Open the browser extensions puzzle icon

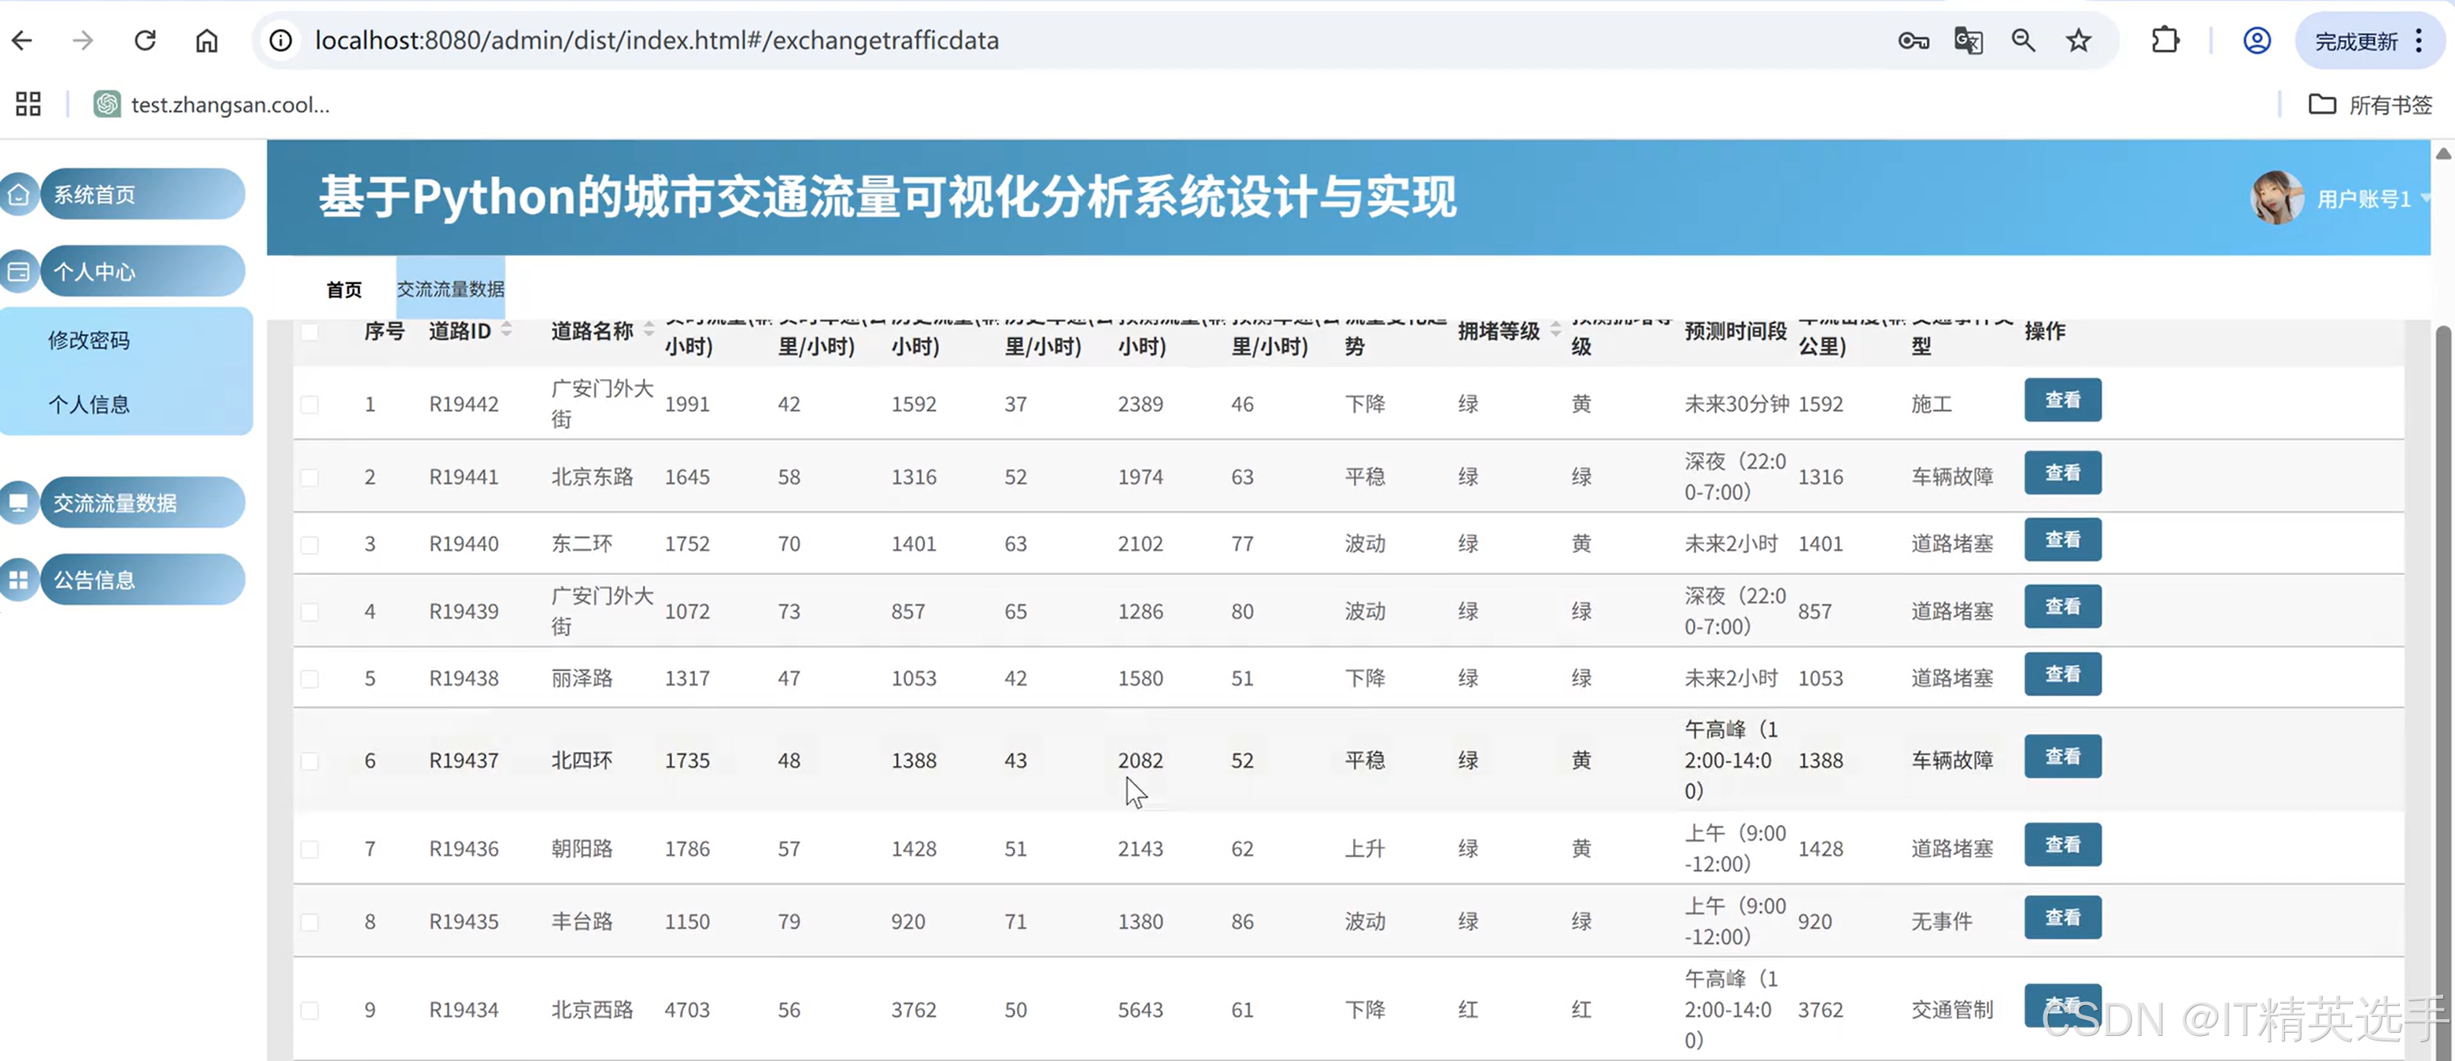2165,41
